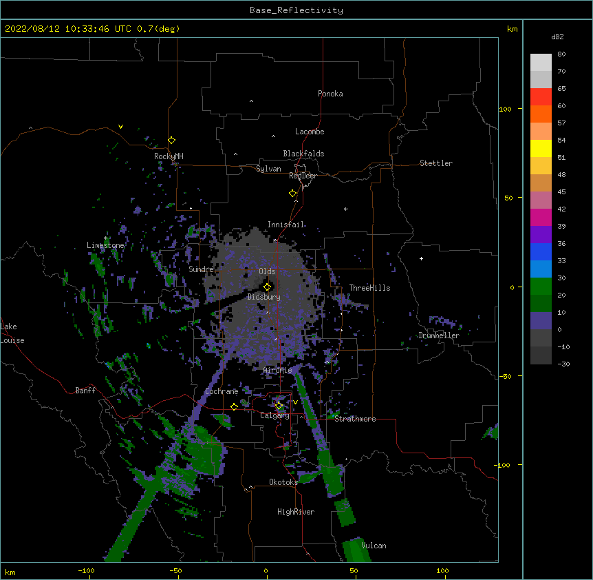Click the Cochrane label
Image resolution: width=593 pixels, height=580 pixels.
[x=222, y=391]
